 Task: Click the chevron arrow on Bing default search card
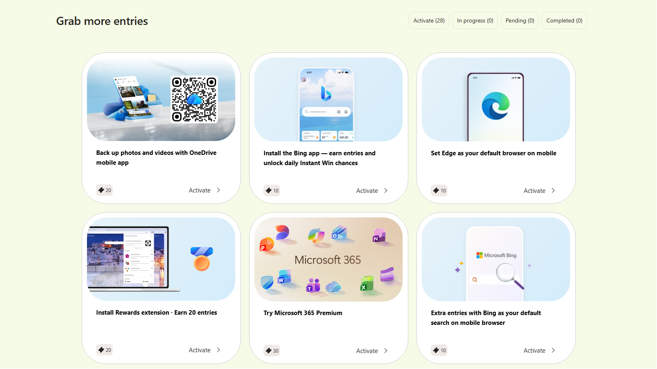point(553,350)
